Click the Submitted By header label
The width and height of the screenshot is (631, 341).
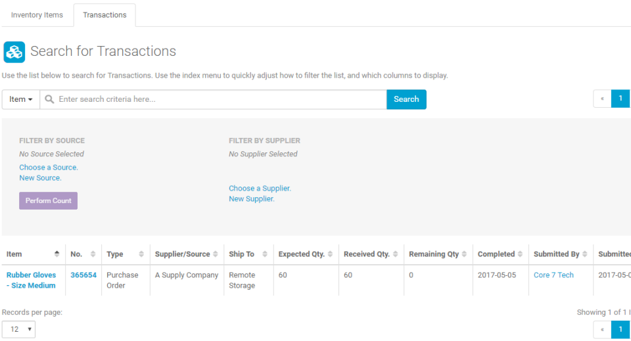pyautogui.click(x=557, y=254)
